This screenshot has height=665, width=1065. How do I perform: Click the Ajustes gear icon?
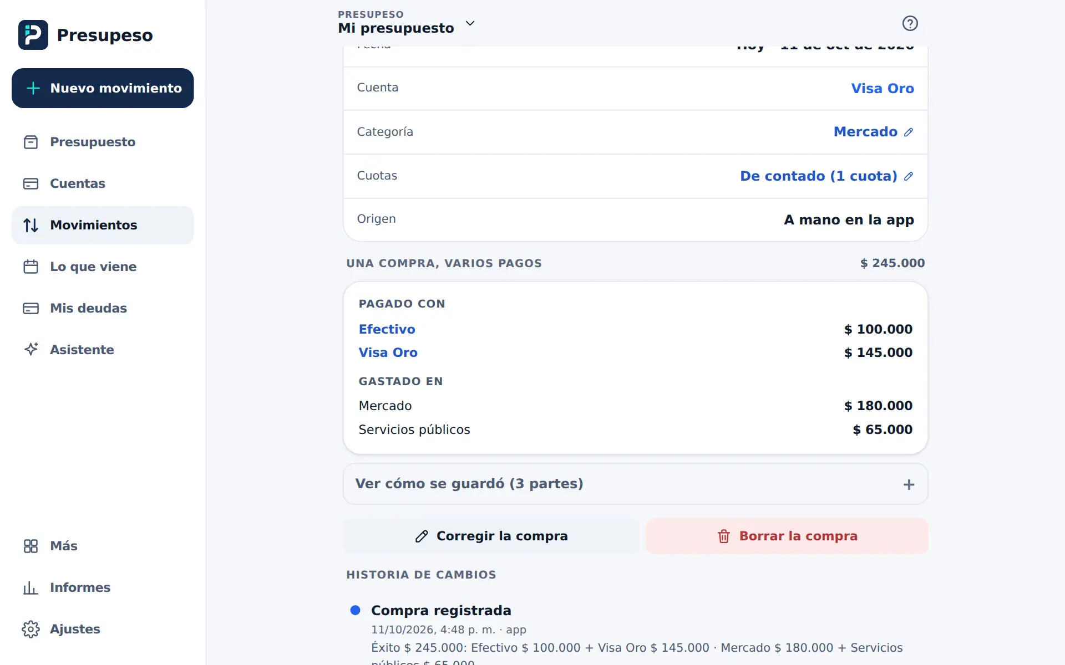tap(31, 629)
